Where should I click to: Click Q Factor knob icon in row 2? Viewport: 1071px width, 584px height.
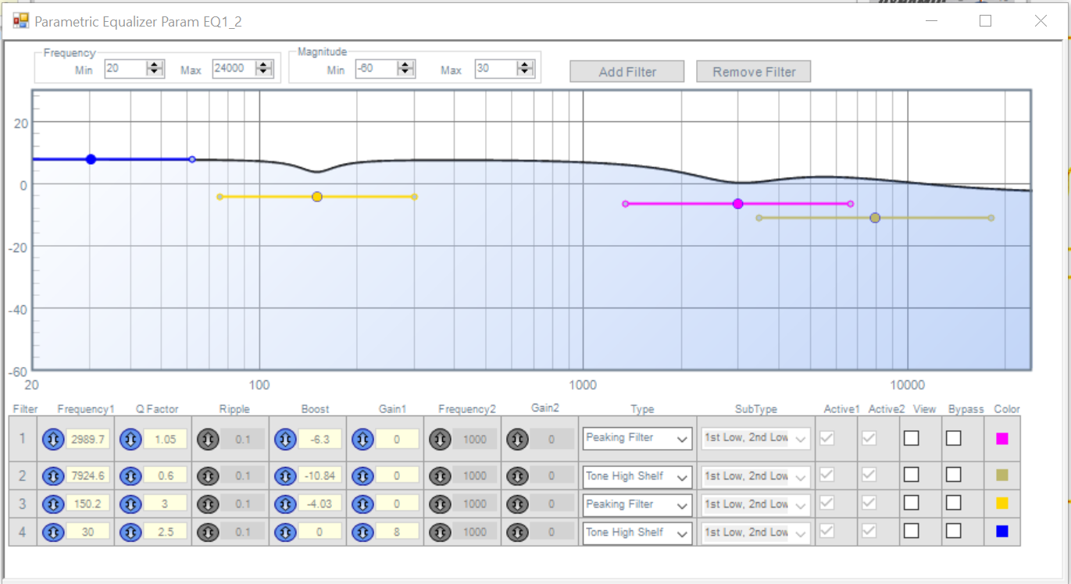pyautogui.click(x=130, y=475)
